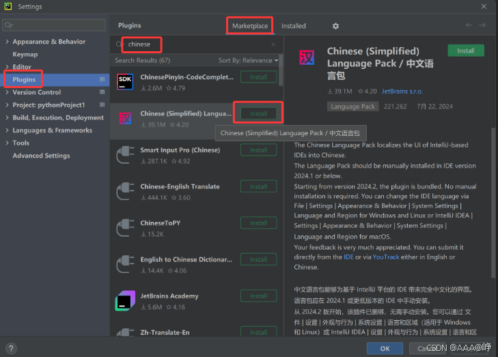Select Advanced Settings in the tree
This screenshot has height=357, width=498.
click(41, 156)
